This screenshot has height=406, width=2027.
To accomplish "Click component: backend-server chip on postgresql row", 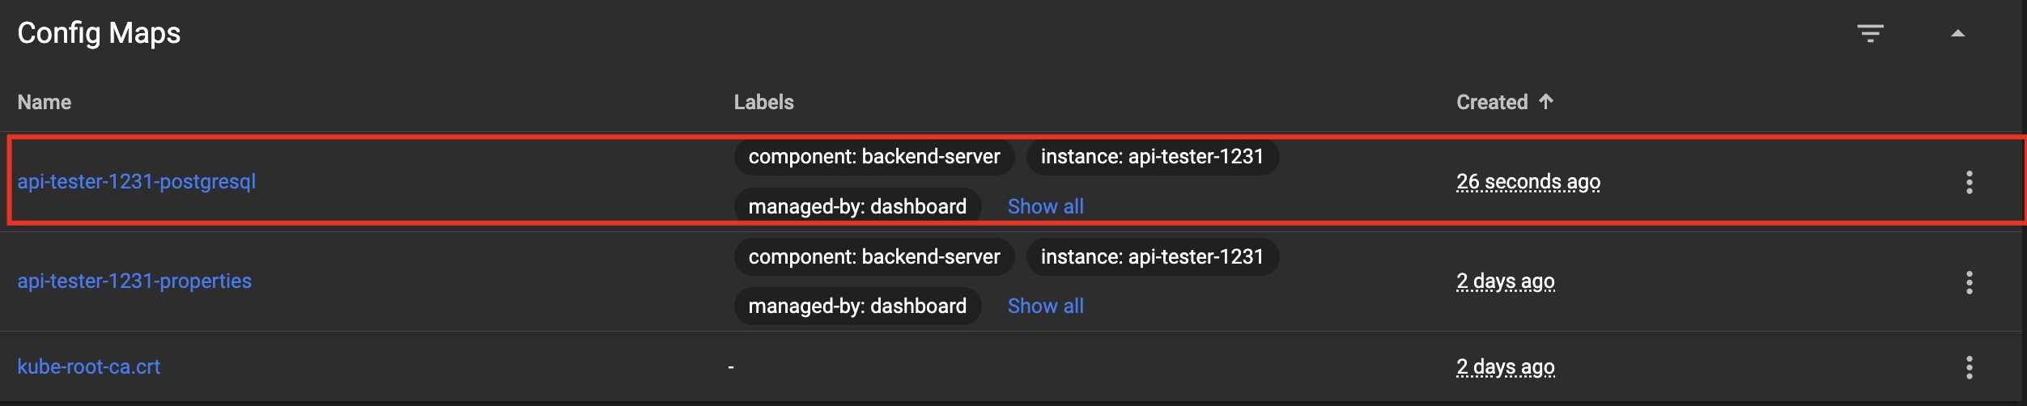I will [x=873, y=156].
